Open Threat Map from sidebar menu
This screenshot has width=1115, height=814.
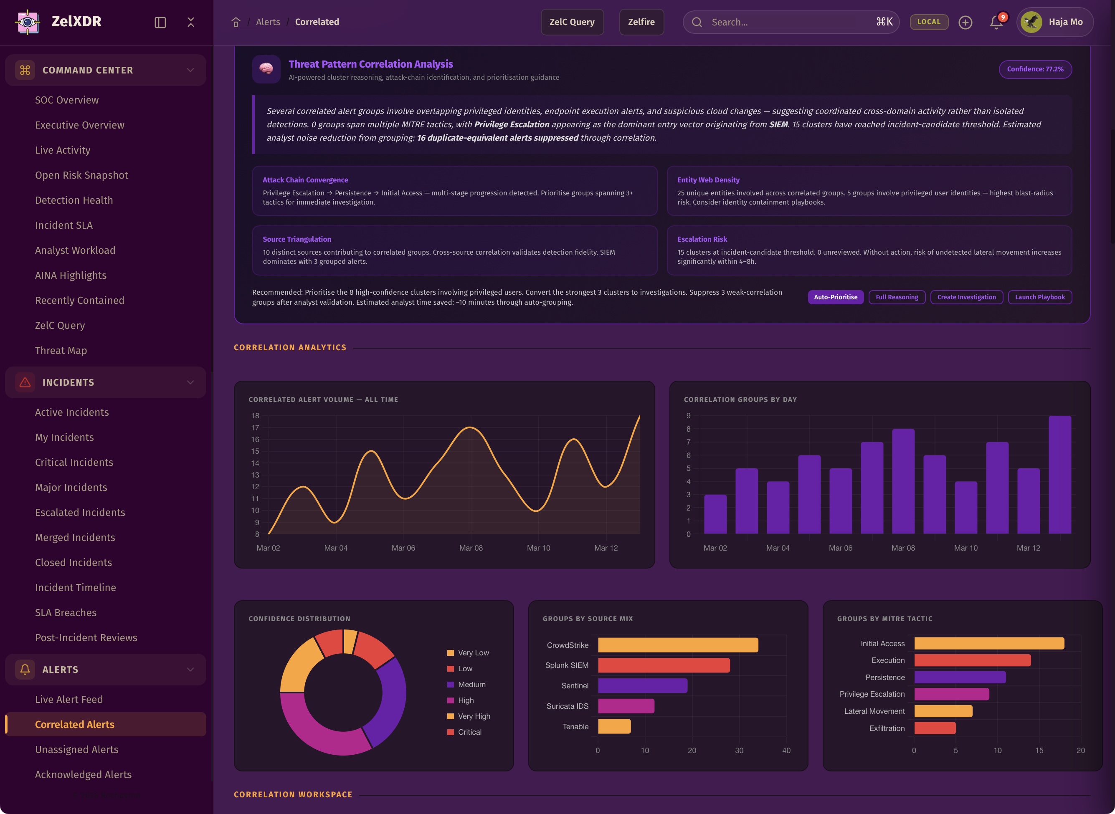coord(61,350)
